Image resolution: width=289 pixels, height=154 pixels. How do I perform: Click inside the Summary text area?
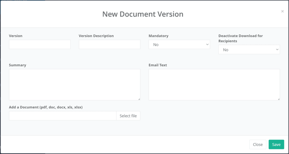(74, 84)
